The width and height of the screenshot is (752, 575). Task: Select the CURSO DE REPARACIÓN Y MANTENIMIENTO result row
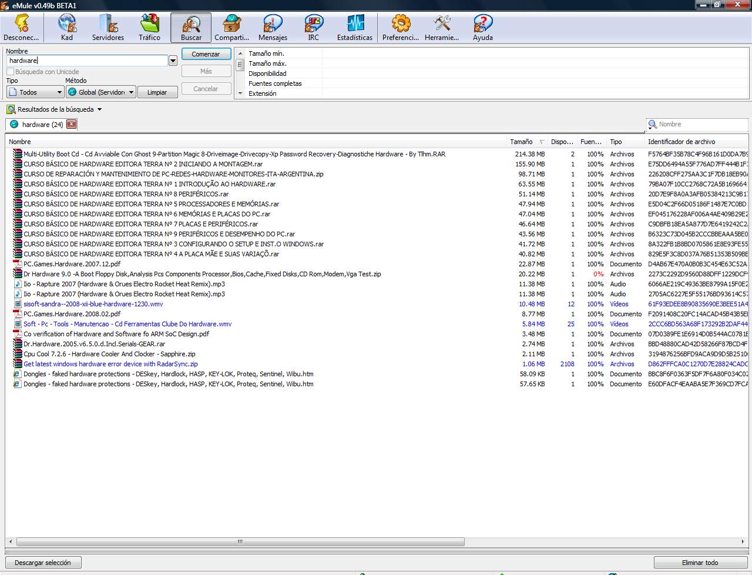377,174
